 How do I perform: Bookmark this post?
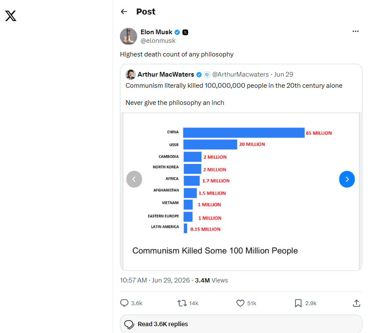(x=298, y=303)
